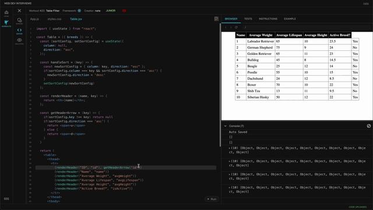Switch to the BROWSER tab

pyautogui.click(x=231, y=19)
